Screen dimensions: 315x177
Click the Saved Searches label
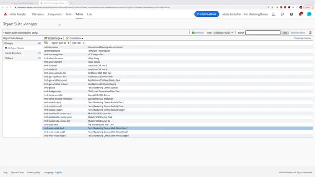tap(13, 53)
